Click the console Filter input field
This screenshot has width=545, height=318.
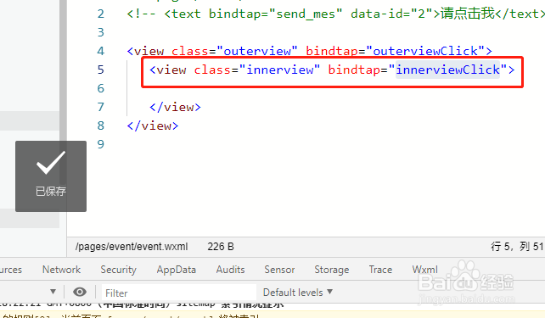coord(178,293)
